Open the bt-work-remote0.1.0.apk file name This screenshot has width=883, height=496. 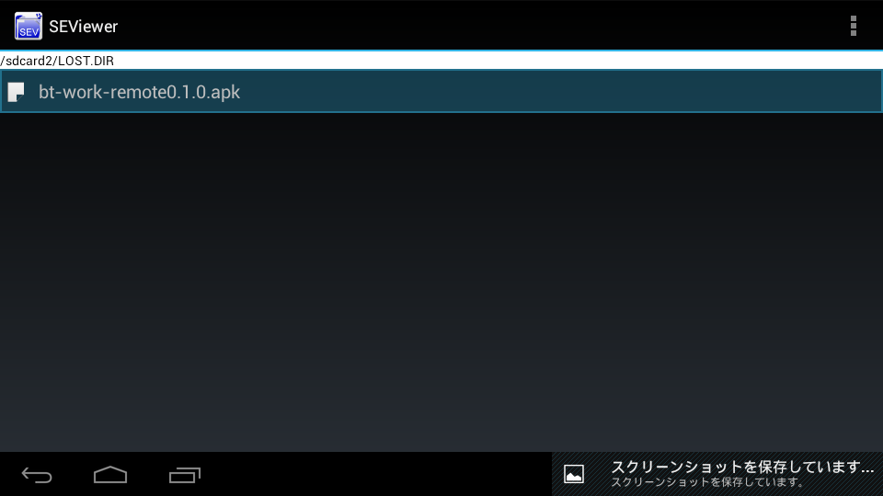[x=138, y=92]
